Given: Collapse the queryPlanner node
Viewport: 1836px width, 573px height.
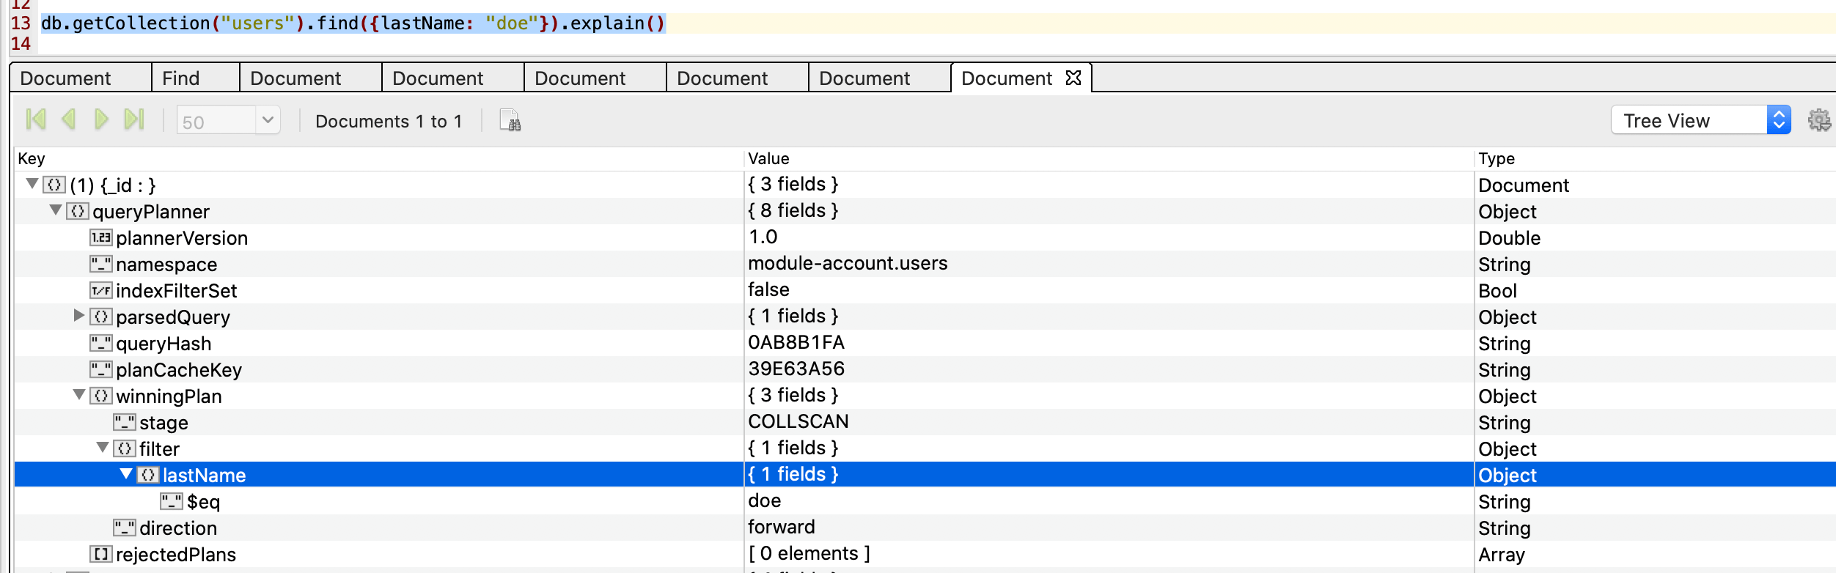Looking at the screenshot, I should coord(56,211).
